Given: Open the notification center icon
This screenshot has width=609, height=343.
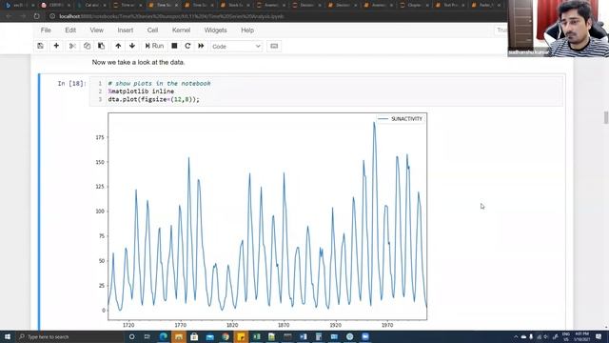Looking at the screenshot, I should pyautogui.click(x=599, y=336).
